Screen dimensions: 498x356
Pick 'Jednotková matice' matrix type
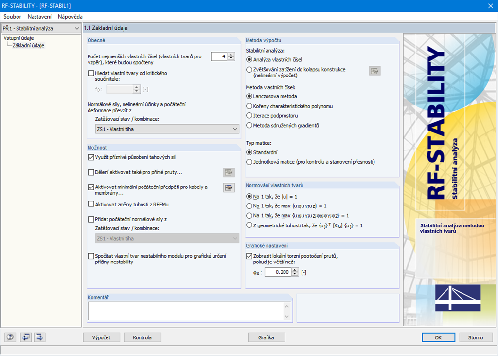(x=249, y=162)
